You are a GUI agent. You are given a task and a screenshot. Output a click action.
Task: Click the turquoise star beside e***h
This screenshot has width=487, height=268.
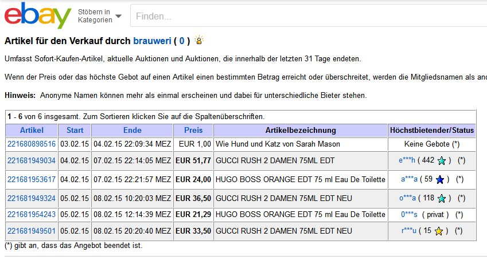click(442, 161)
